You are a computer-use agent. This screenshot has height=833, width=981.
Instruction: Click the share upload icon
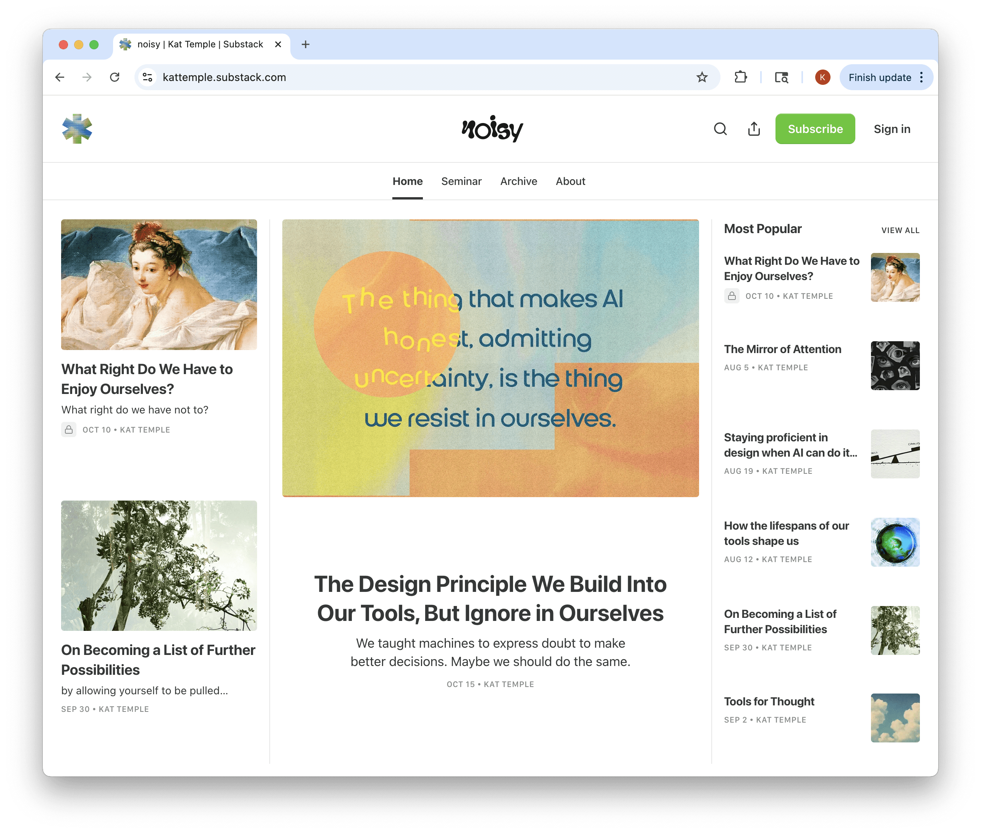click(x=754, y=129)
